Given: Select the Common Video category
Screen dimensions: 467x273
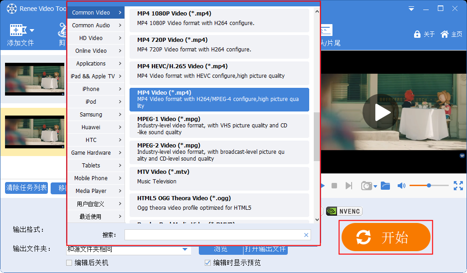Looking at the screenshot, I should [x=96, y=12].
